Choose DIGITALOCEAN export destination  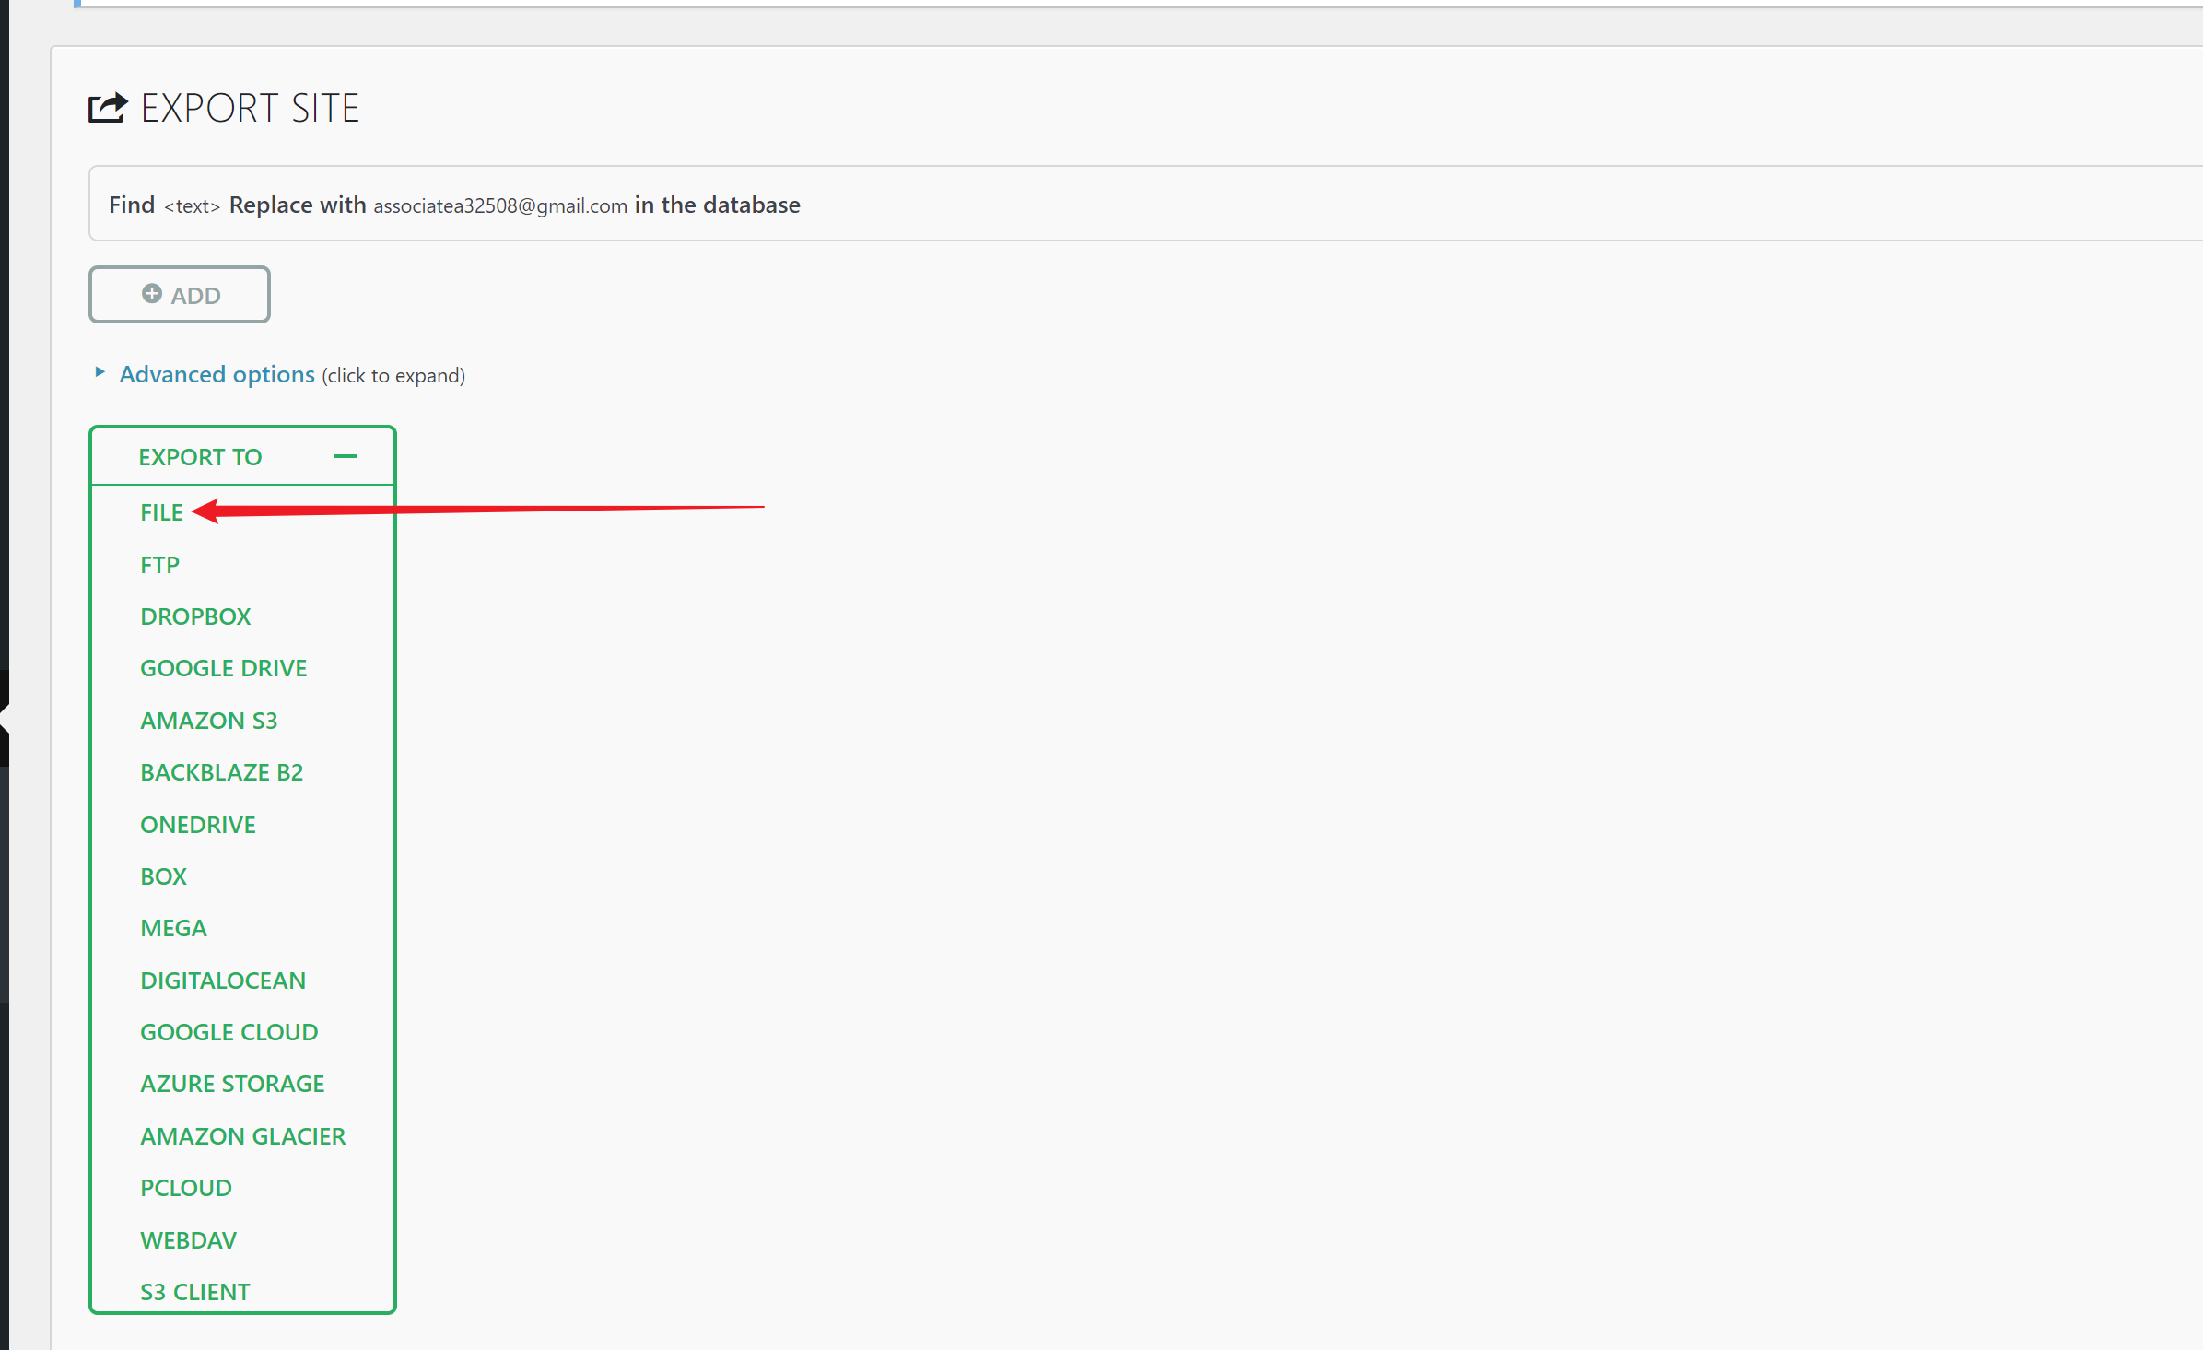(223, 980)
